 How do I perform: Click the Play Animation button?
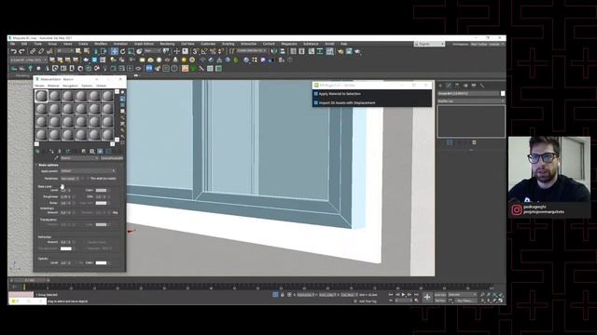403,294
